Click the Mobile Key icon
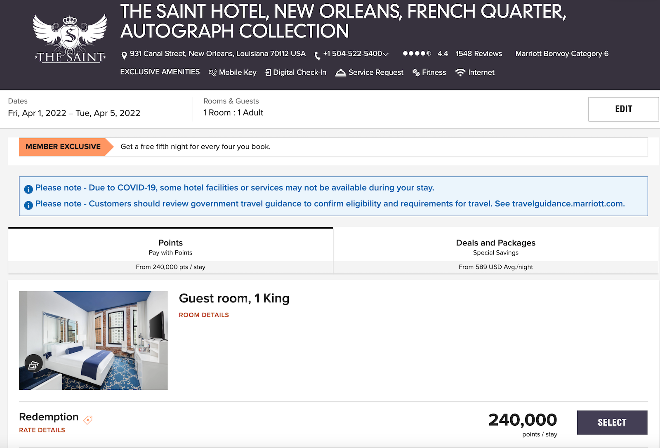The height and width of the screenshot is (448, 660). 213,72
